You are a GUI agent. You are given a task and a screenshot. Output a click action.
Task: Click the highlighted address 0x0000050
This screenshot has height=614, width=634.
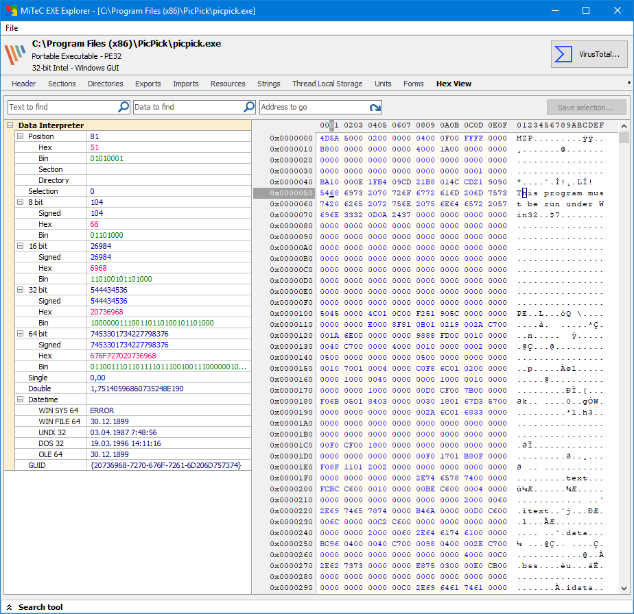click(291, 193)
